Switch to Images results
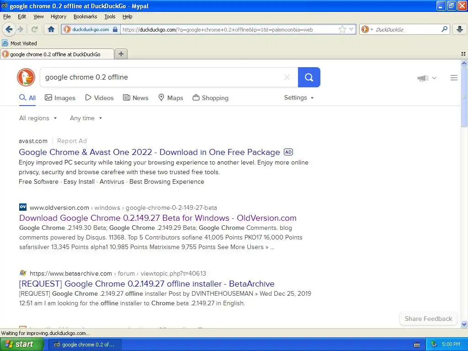The height and width of the screenshot is (351, 468). pyautogui.click(x=60, y=98)
